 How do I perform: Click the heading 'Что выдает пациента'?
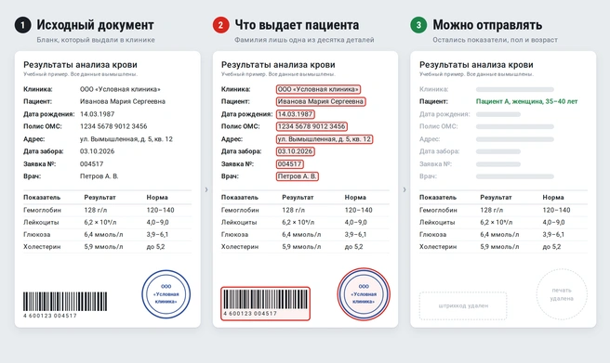tap(297, 25)
